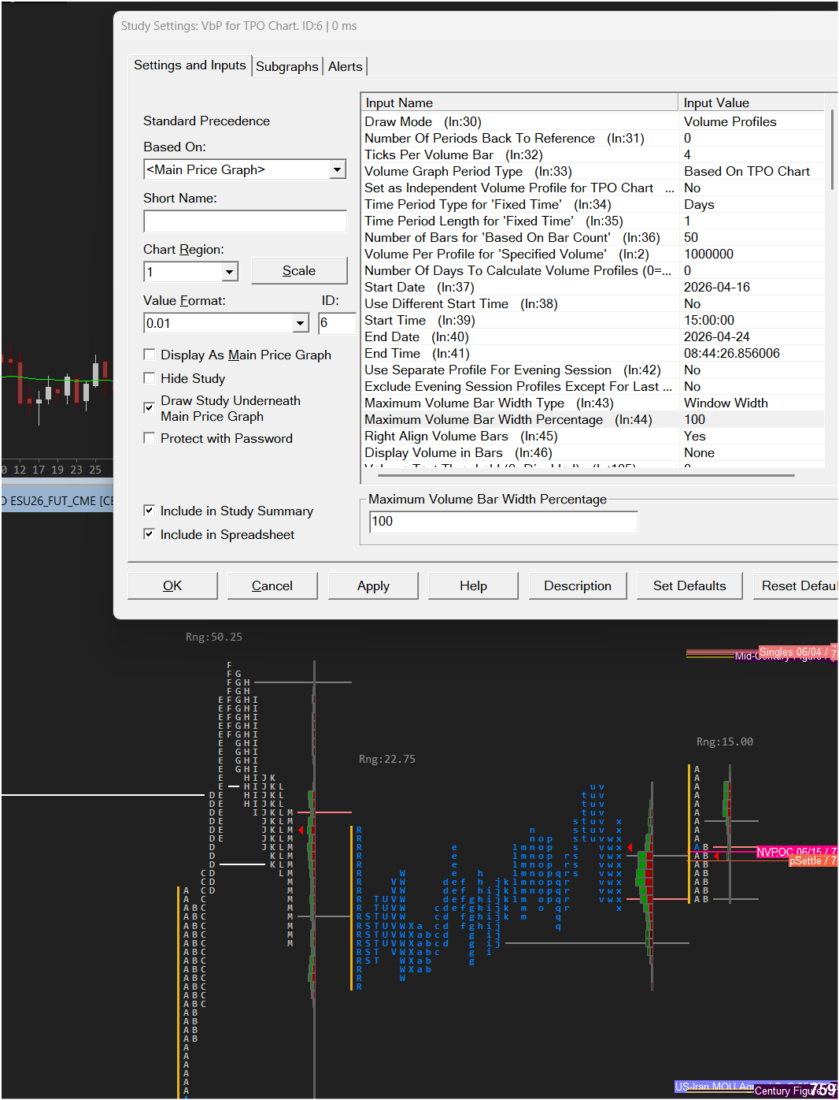Switch to the Subgraphs tab
Image resolution: width=839 pixels, height=1100 pixels.
click(286, 66)
